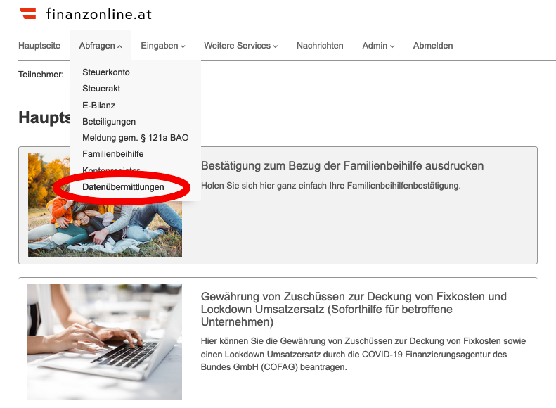Click the laptop typing thumbnail image
The width and height of the screenshot is (556, 408).
point(105,342)
